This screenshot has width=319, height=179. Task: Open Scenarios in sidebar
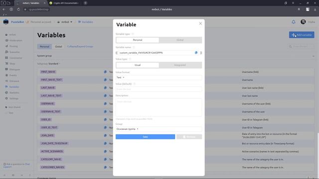tap(12, 52)
